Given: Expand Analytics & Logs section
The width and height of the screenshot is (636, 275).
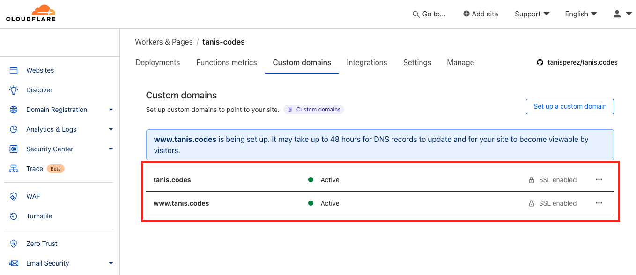Looking at the screenshot, I should tap(111, 129).
